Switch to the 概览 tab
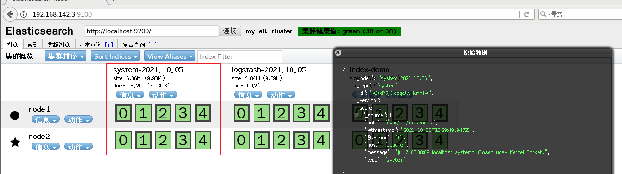This screenshot has width=622, height=174. tap(12, 44)
